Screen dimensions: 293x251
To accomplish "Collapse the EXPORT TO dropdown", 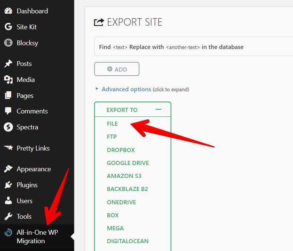I will pos(133,110).
